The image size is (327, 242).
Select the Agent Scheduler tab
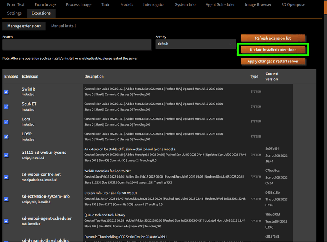(220, 4)
